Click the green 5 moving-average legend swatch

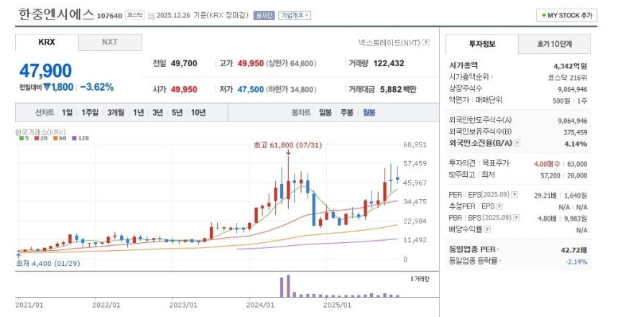click(x=22, y=139)
